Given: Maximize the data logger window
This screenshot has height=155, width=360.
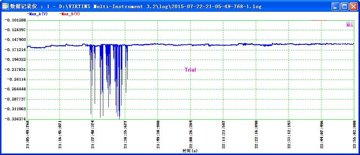Looking at the screenshot, I should click(x=344, y=7).
